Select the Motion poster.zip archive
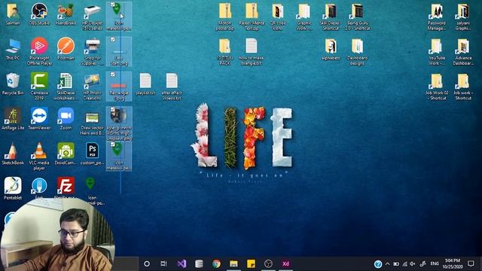The width and height of the screenshot is (482, 271). point(225,17)
